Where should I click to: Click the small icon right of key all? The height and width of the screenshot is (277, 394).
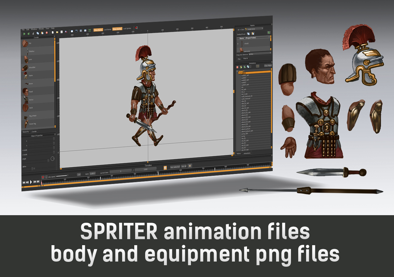tap(190, 166)
